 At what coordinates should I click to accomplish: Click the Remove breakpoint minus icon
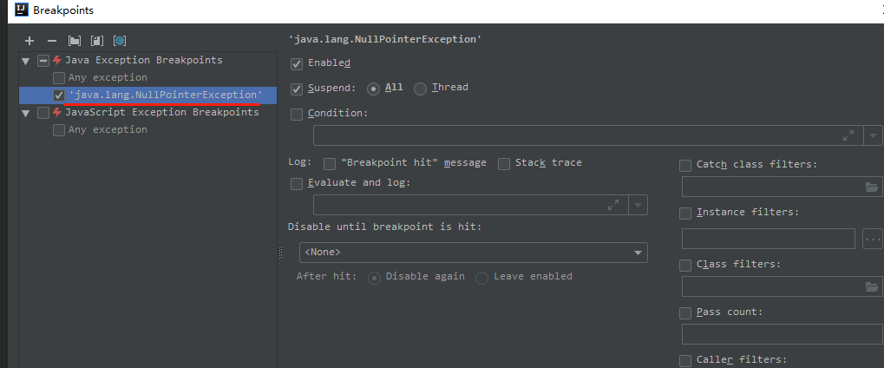click(51, 41)
